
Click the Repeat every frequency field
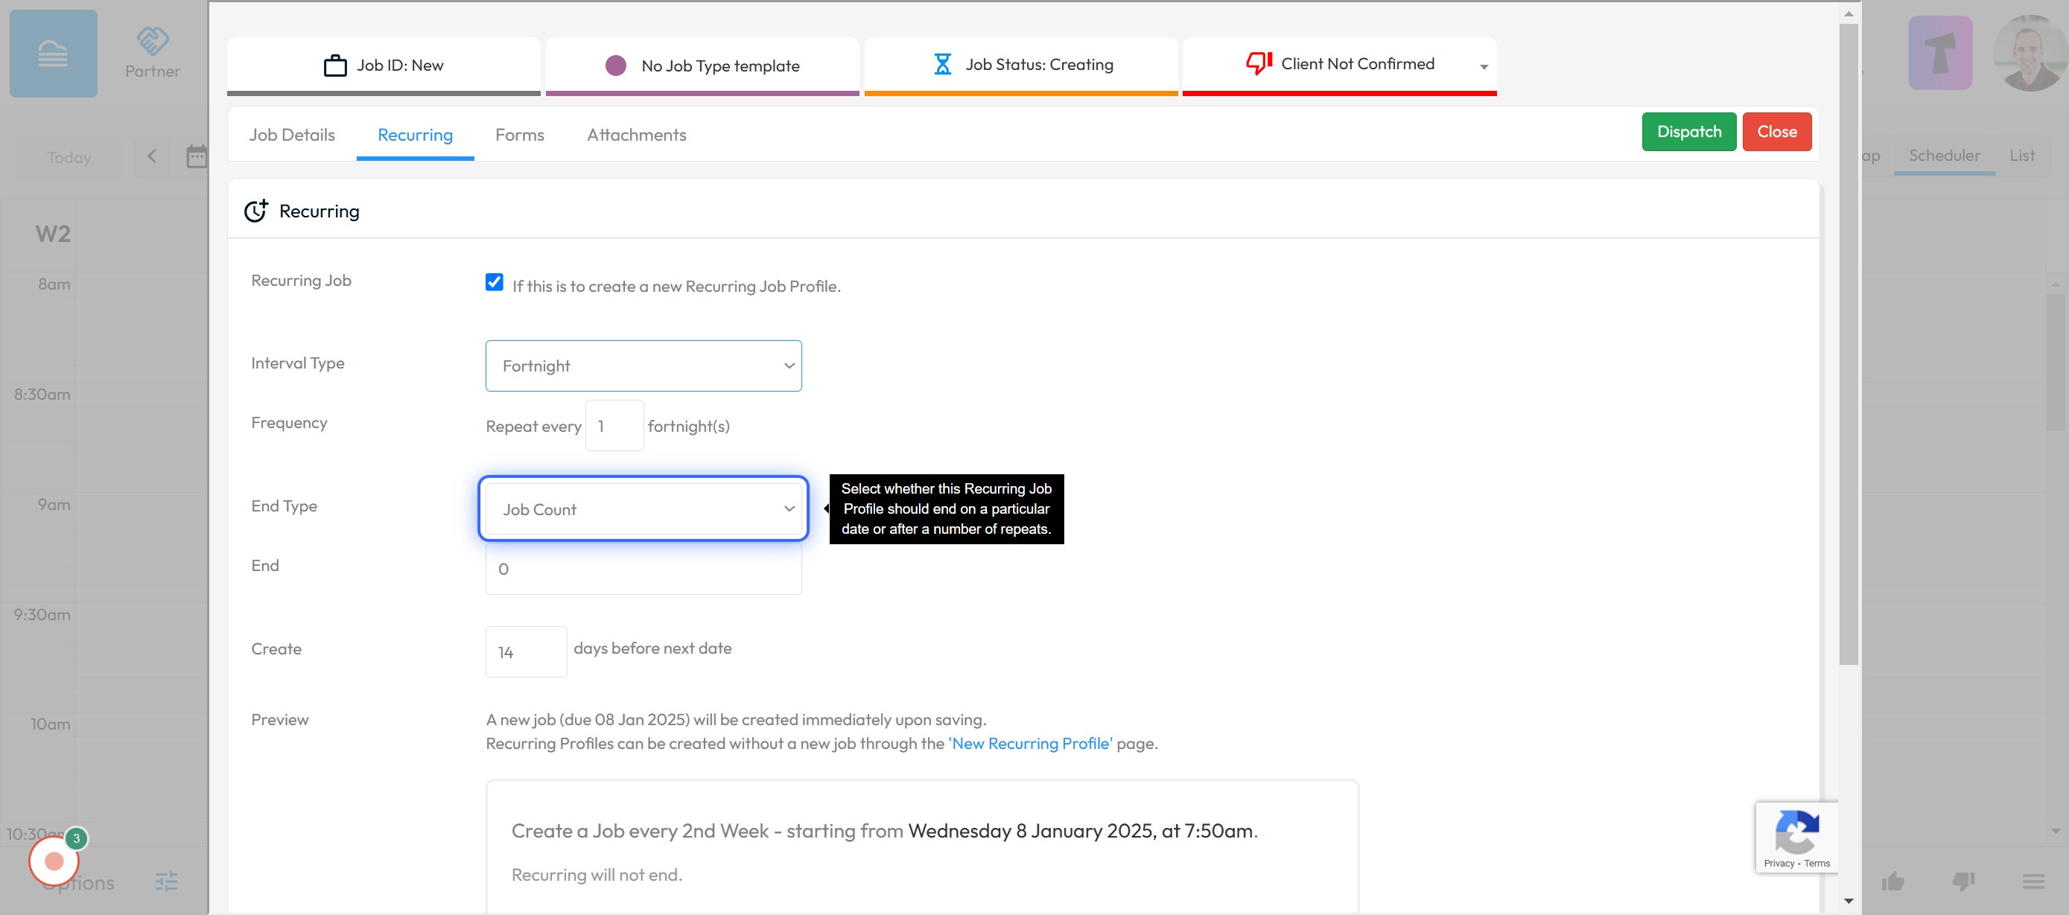point(614,426)
